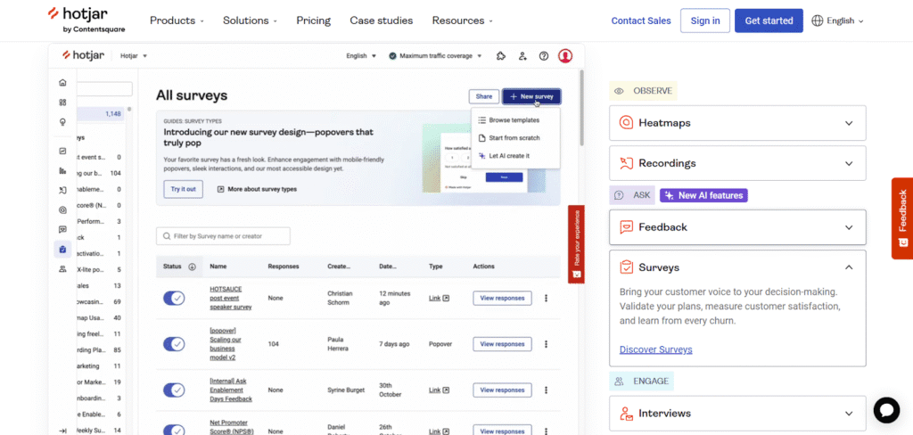Expand the Heatmaps accordion panel
The height and width of the screenshot is (435, 913).
point(737,123)
